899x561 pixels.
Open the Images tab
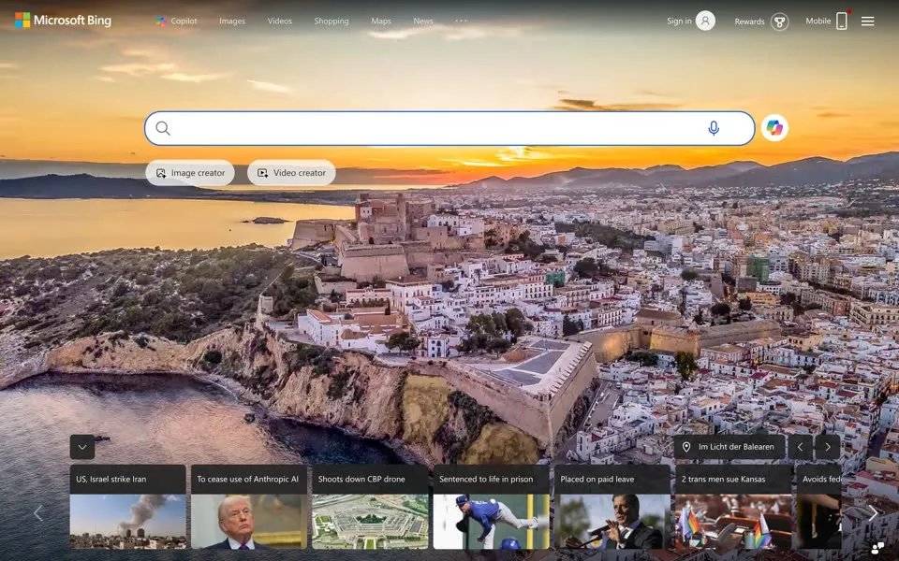(232, 22)
